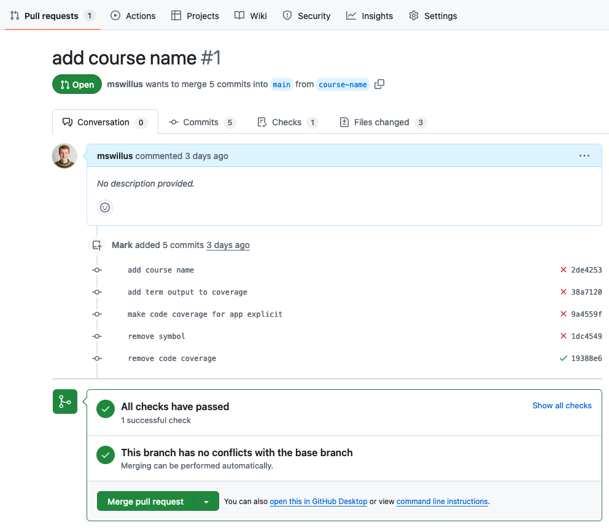Viewport: 609px width, 528px height.
Task: Click the mswillus avatar picture
Action: point(64,155)
